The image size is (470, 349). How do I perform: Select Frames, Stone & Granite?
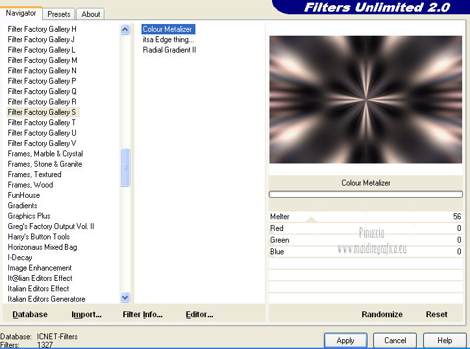[45, 164]
